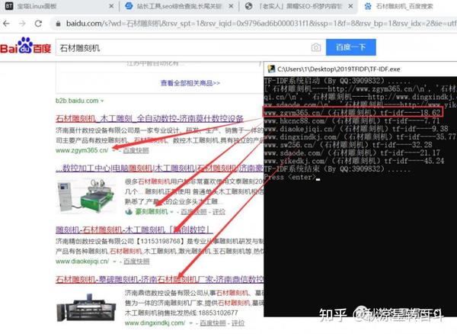Screen dimensions: 457x334
Task: Click the browser forward arrow
Action: (x=22, y=24)
